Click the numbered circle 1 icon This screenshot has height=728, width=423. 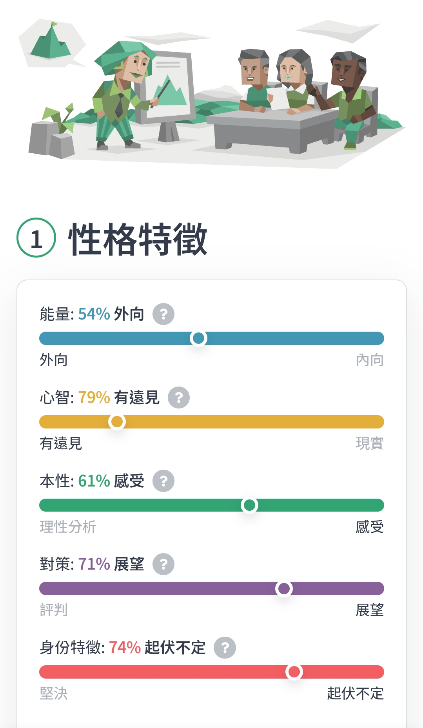[36, 238]
